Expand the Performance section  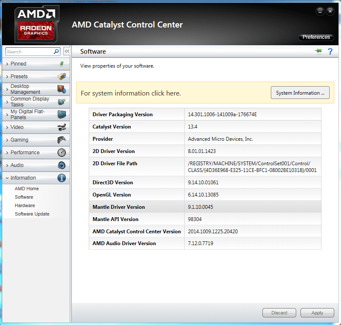36,153
